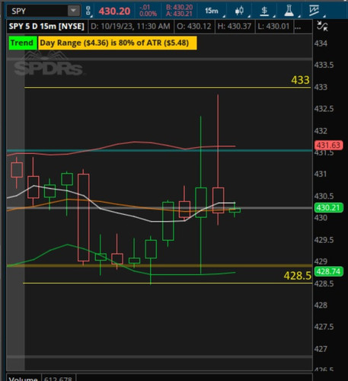
Task: Select the yellow horizontal line at 428.5
Action: pos(168,283)
